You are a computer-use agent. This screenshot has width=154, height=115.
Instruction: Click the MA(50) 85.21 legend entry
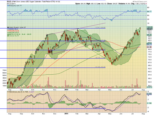[x=13, y=29]
